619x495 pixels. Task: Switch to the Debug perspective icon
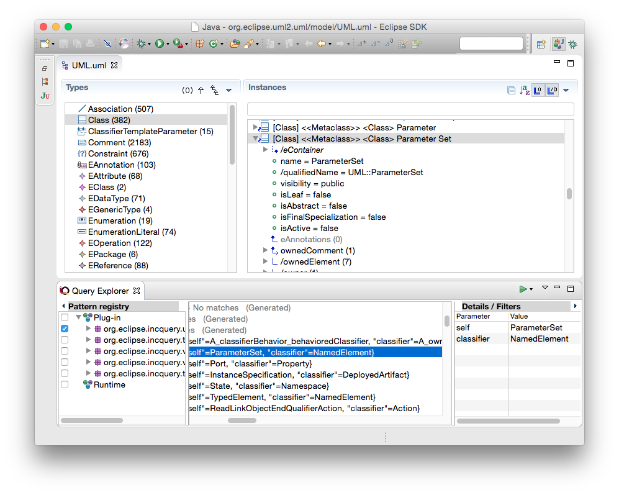(573, 44)
